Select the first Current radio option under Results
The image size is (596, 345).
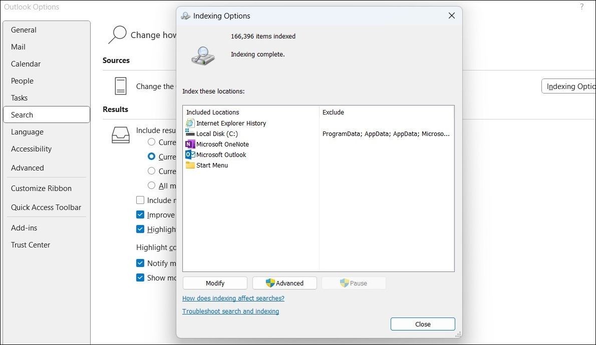click(x=151, y=142)
